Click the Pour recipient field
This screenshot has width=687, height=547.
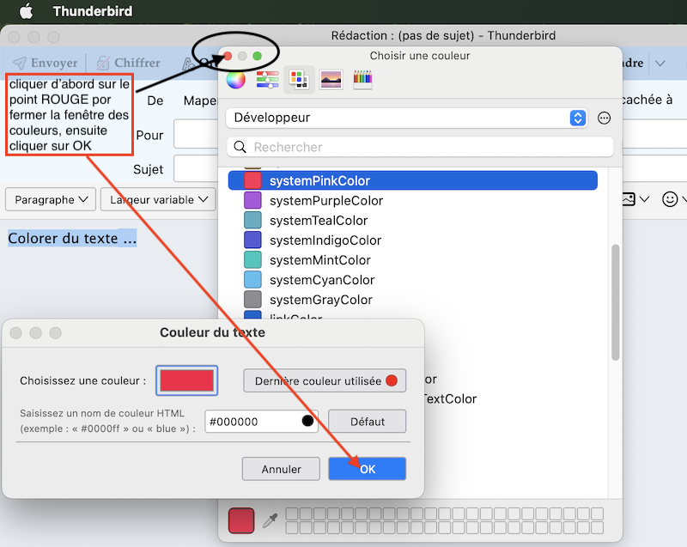pyautogui.click(x=196, y=134)
